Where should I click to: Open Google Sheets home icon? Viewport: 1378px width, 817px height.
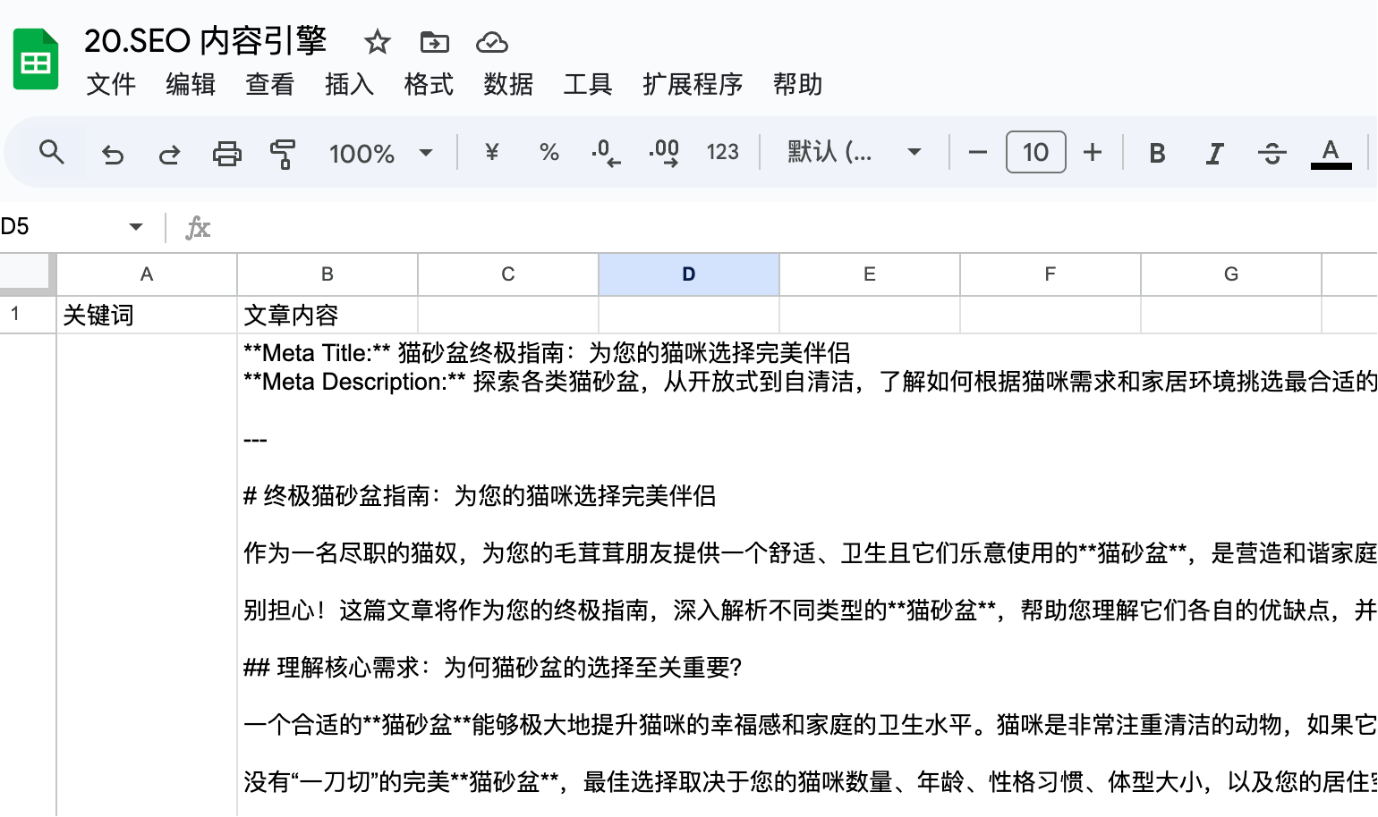point(36,60)
